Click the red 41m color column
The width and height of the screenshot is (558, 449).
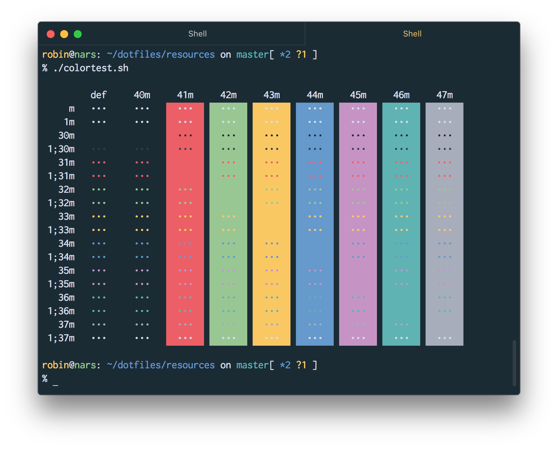(185, 224)
